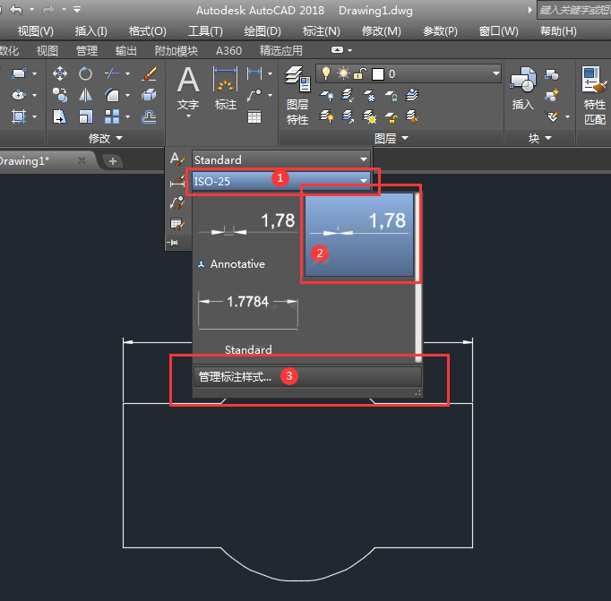Toggle the layer lock padlock icon
The height and width of the screenshot is (601, 611).
(361, 73)
